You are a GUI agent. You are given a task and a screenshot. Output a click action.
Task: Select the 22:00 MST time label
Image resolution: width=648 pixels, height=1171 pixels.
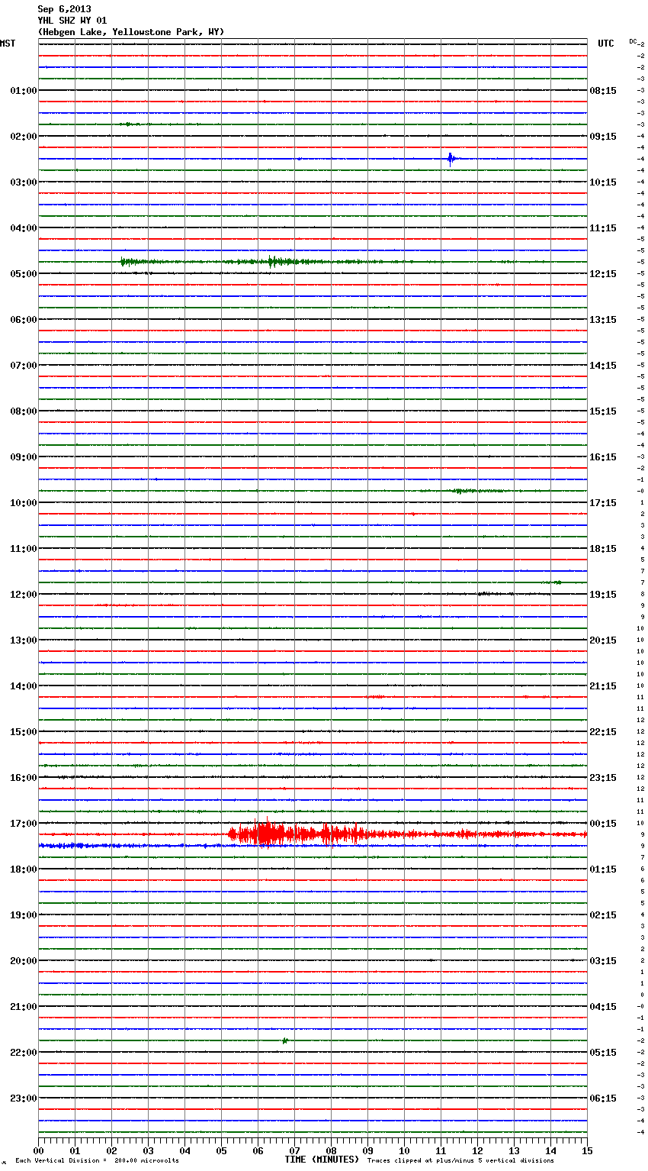(24, 1053)
